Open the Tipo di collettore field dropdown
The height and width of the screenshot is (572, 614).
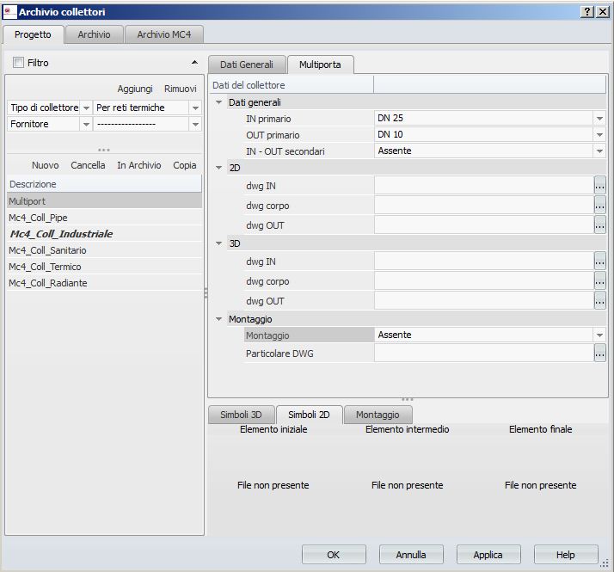point(86,108)
